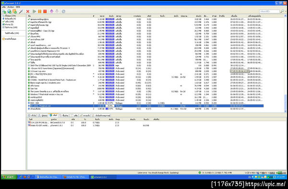Launch Internet Explorer from Quick Launch

coord(21,177)
